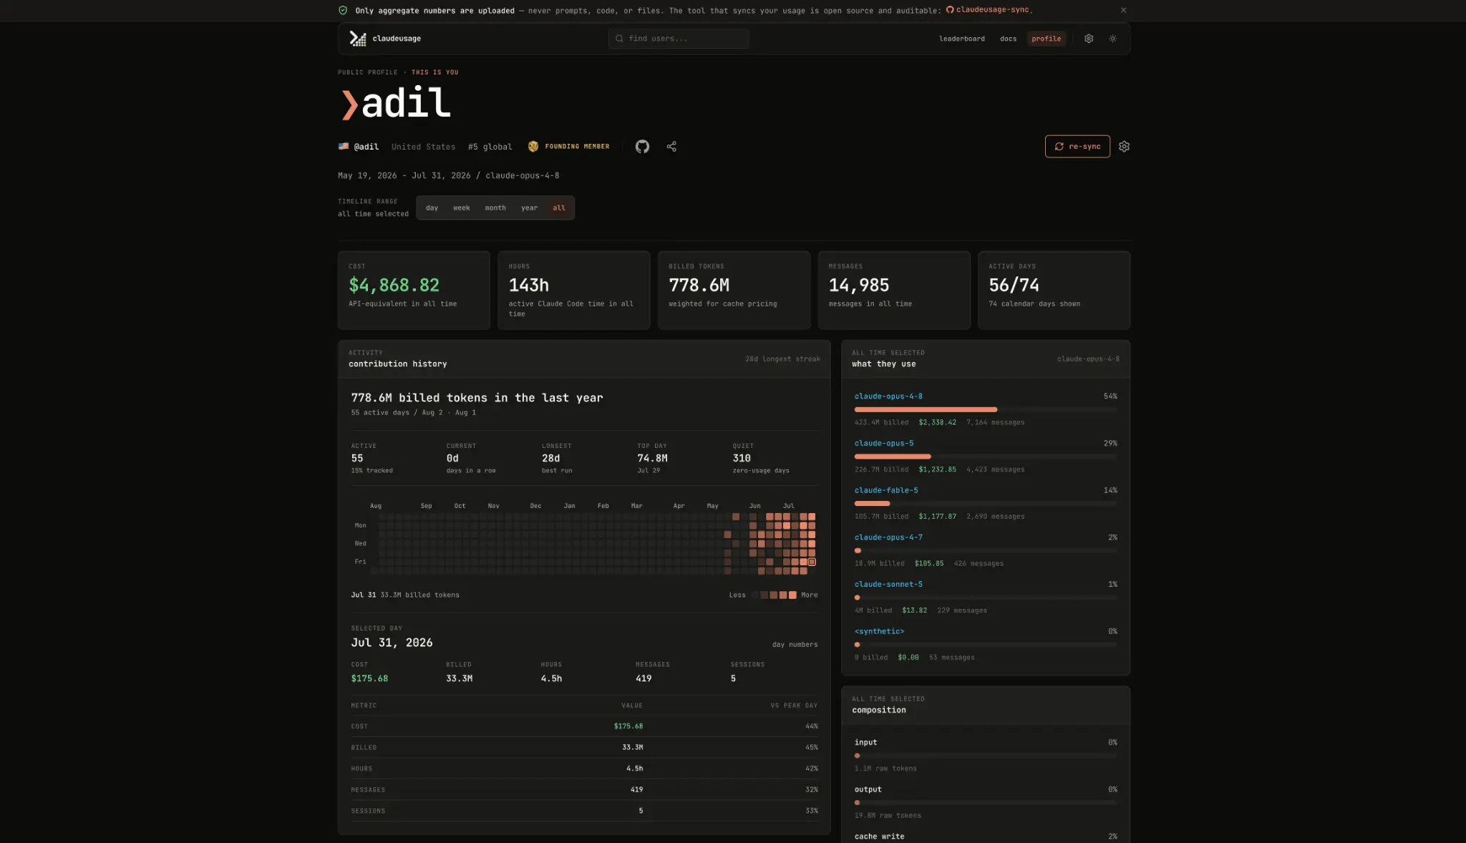
Task: Click the search magnifier icon
Action: 619,39
